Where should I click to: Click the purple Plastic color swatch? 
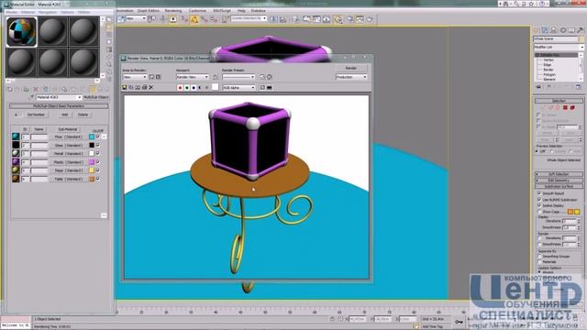pos(92,162)
